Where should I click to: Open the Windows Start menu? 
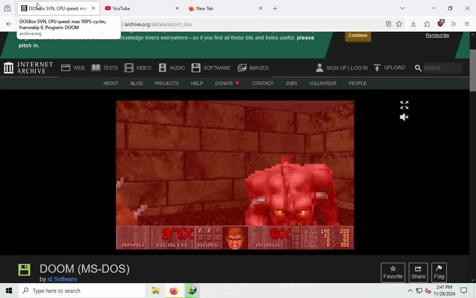[9, 291]
